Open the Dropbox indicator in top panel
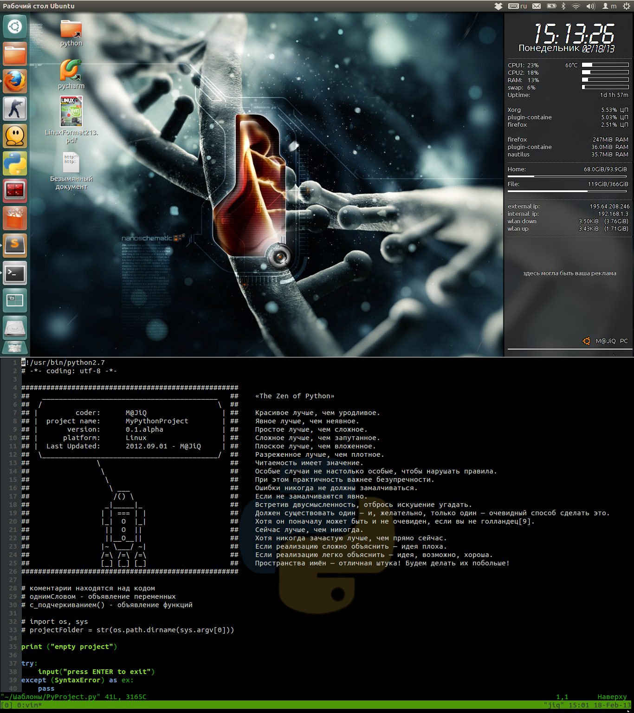 pos(498,6)
